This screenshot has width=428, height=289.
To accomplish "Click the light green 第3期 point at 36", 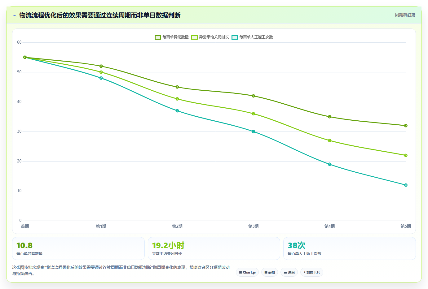I will pos(254,114).
